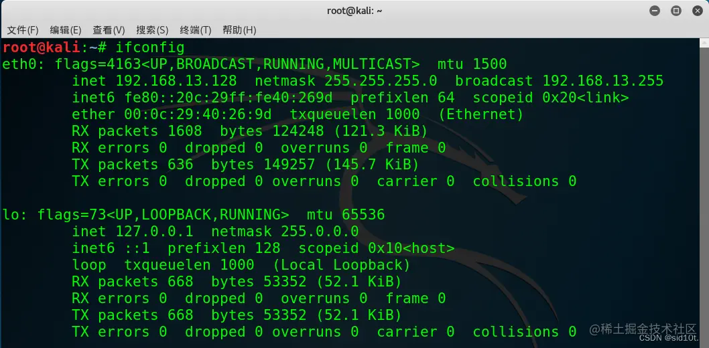Image resolution: width=709 pixels, height=348 pixels.
Task: Click lo TX packets 668 line
Action: tap(237, 315)
